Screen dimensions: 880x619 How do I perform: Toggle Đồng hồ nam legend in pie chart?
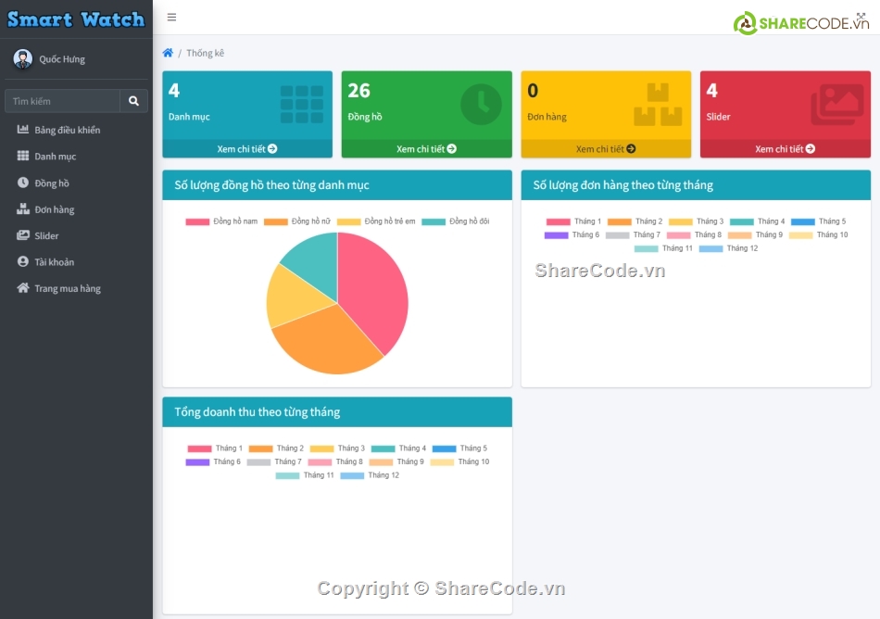coord(222,221)
